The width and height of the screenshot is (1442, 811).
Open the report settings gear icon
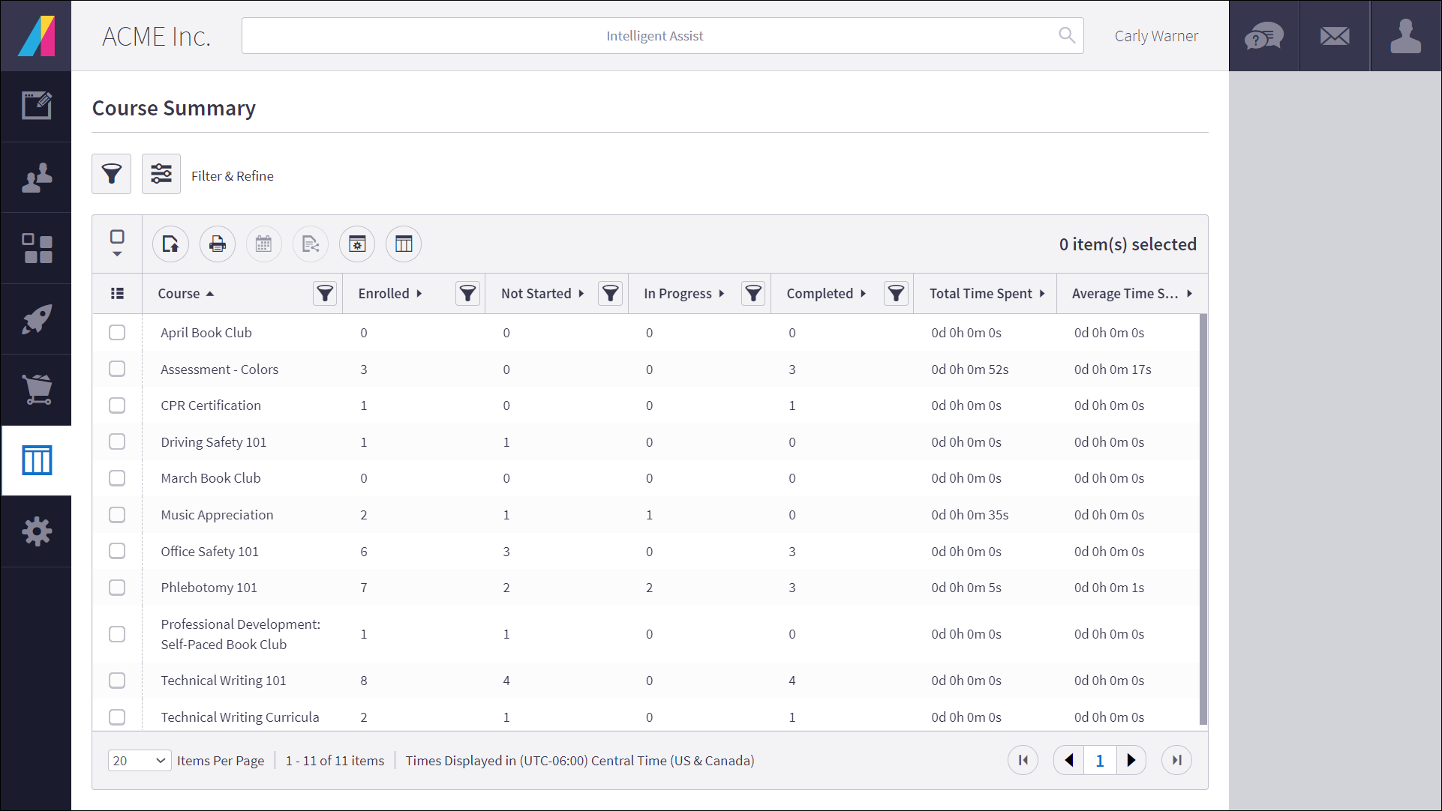click(357, 244)
